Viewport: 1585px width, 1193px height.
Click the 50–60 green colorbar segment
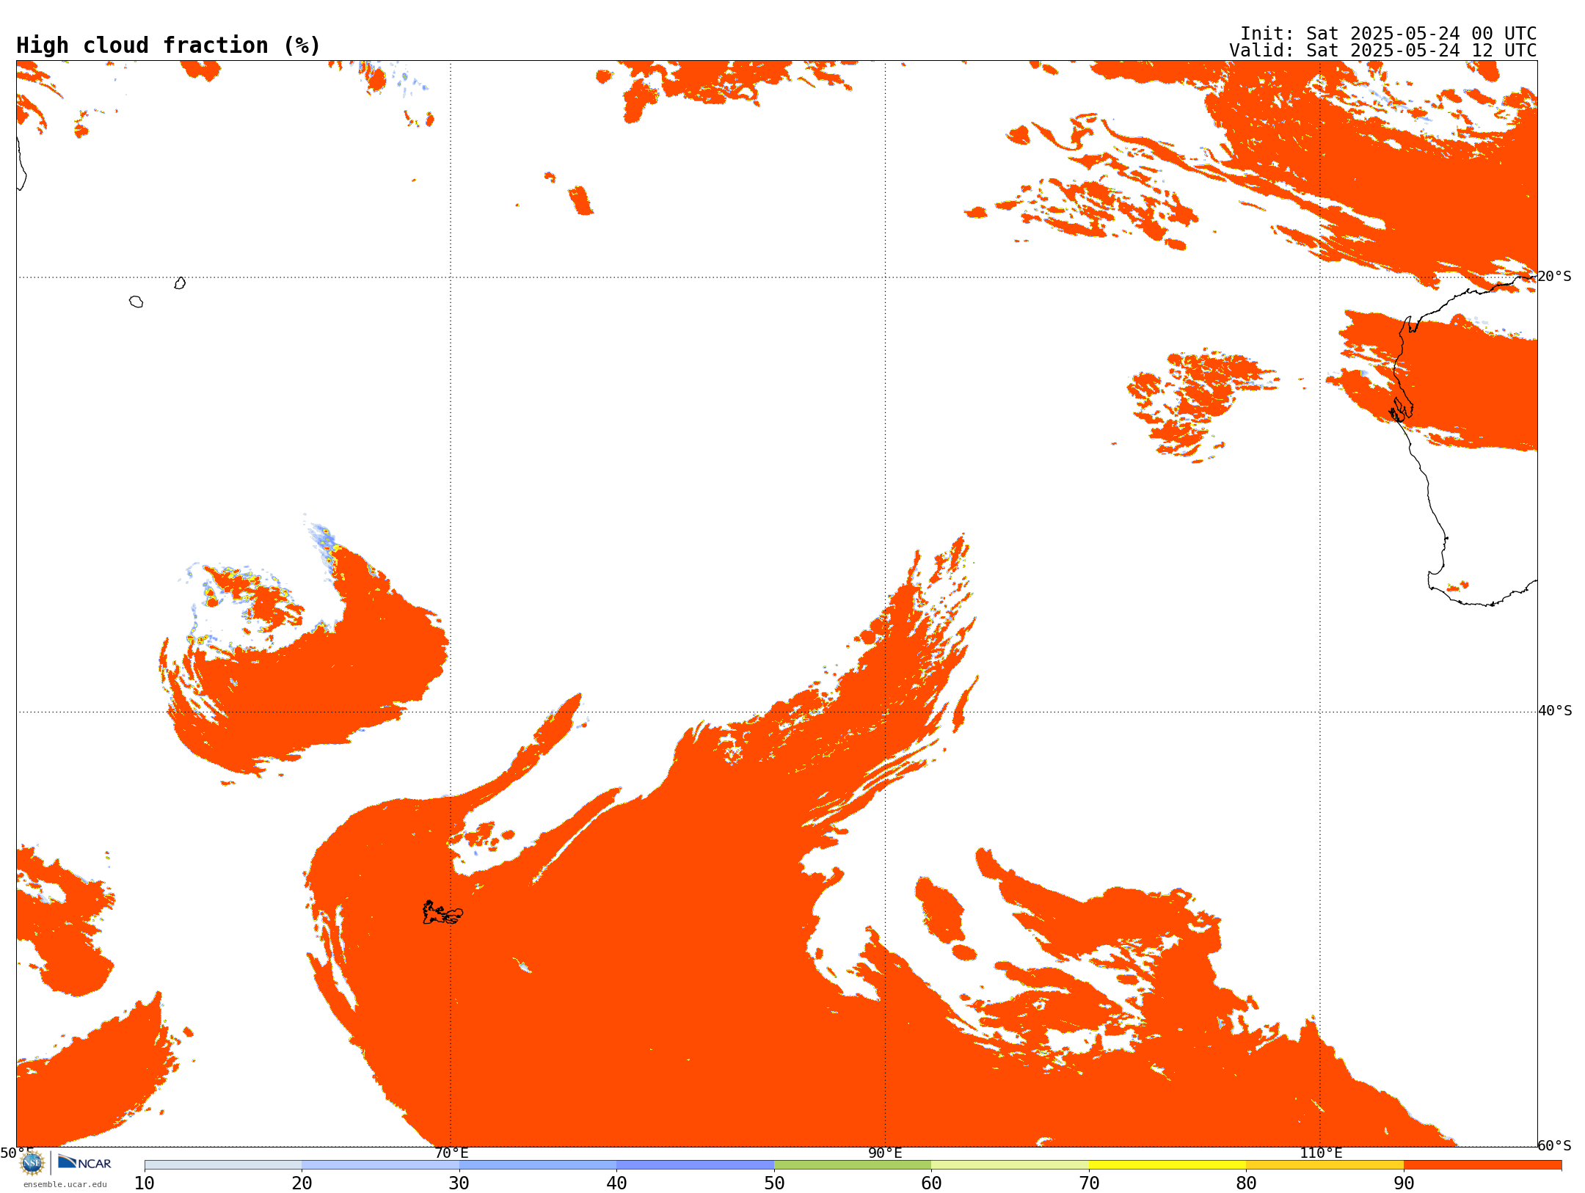853,1165
